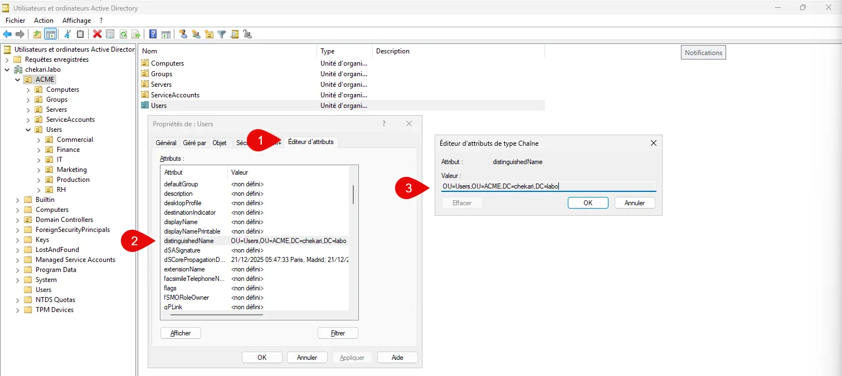
Task: Open the Action menu
Action: click(43, 21)
